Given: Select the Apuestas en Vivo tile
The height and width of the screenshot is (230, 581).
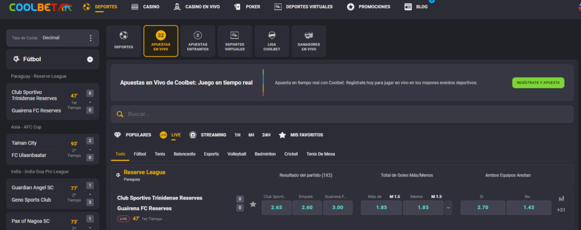Looking at the screenshot, I should click(161, 41).
